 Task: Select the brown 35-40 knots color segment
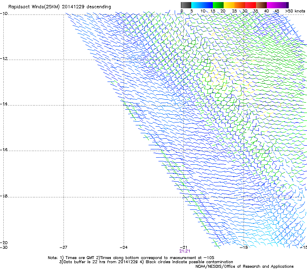point(261,5)
